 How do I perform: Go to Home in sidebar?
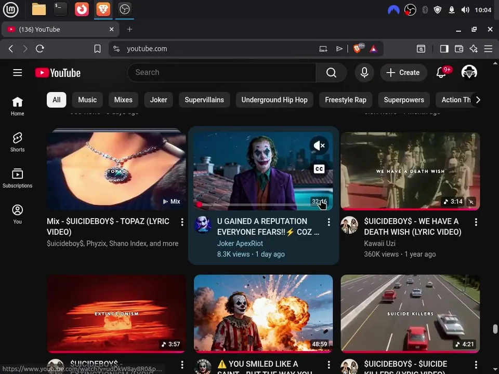click(x=18, y=106)
